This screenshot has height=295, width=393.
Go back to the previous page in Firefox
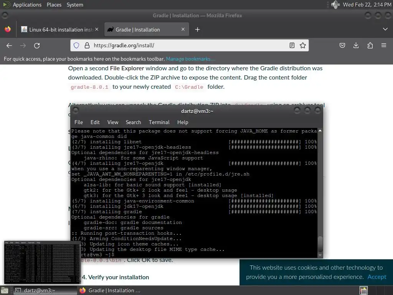point(9,45)
